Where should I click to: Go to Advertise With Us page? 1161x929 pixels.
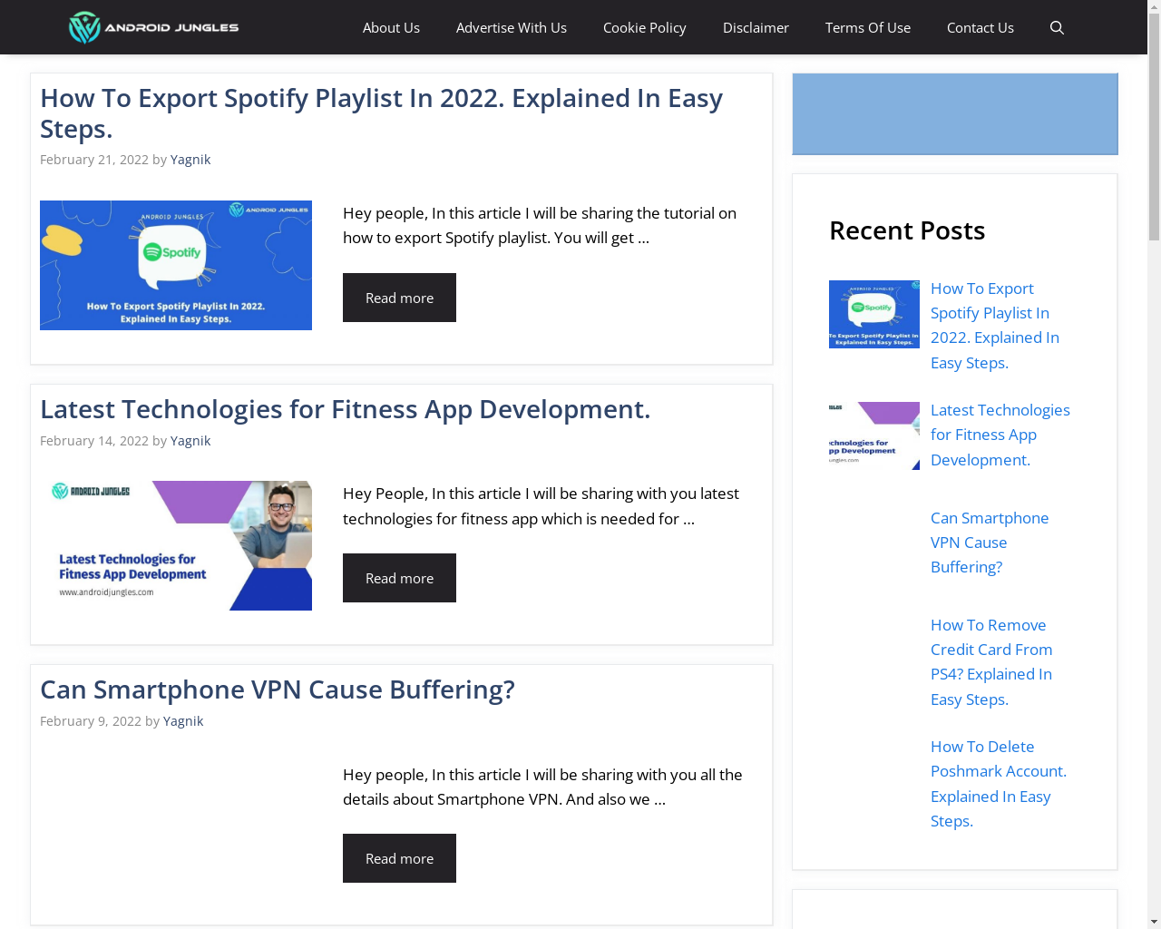[512, 27]
